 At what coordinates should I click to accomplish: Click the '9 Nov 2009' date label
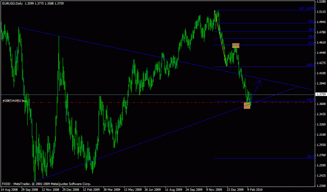pyautogui.click(x=215, y=190)
